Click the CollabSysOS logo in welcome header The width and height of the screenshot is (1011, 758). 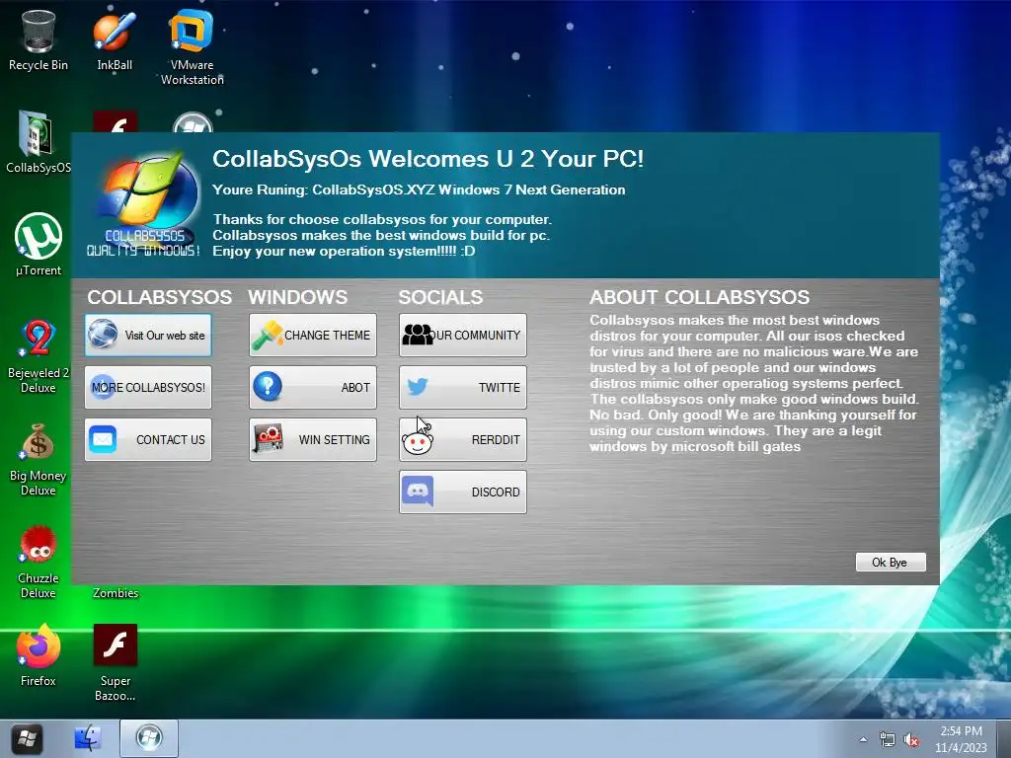pos(144,205)
